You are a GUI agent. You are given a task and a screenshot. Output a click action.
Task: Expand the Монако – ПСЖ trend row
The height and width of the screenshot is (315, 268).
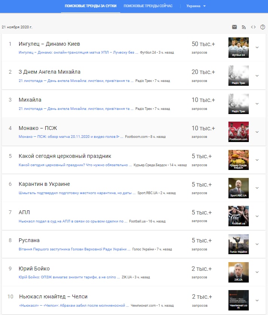(257, 132)
